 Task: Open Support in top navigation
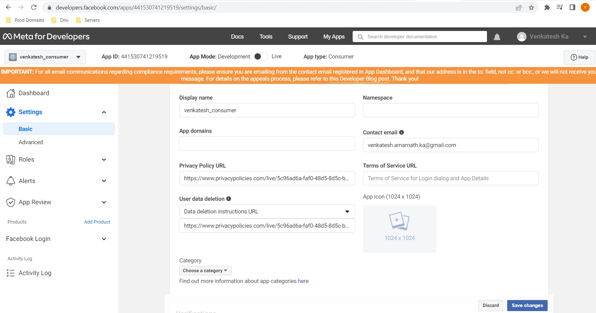click(298, 37)
